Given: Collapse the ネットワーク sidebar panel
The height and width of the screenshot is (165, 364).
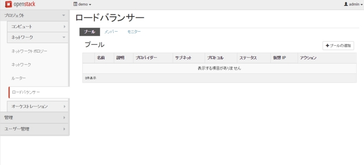Looking at the screenshot, I should [38, 37].
